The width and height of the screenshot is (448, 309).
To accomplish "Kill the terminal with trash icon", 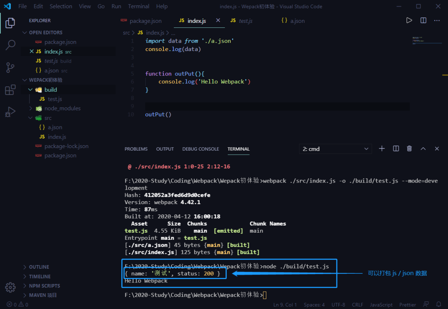I will click(409, 148).
